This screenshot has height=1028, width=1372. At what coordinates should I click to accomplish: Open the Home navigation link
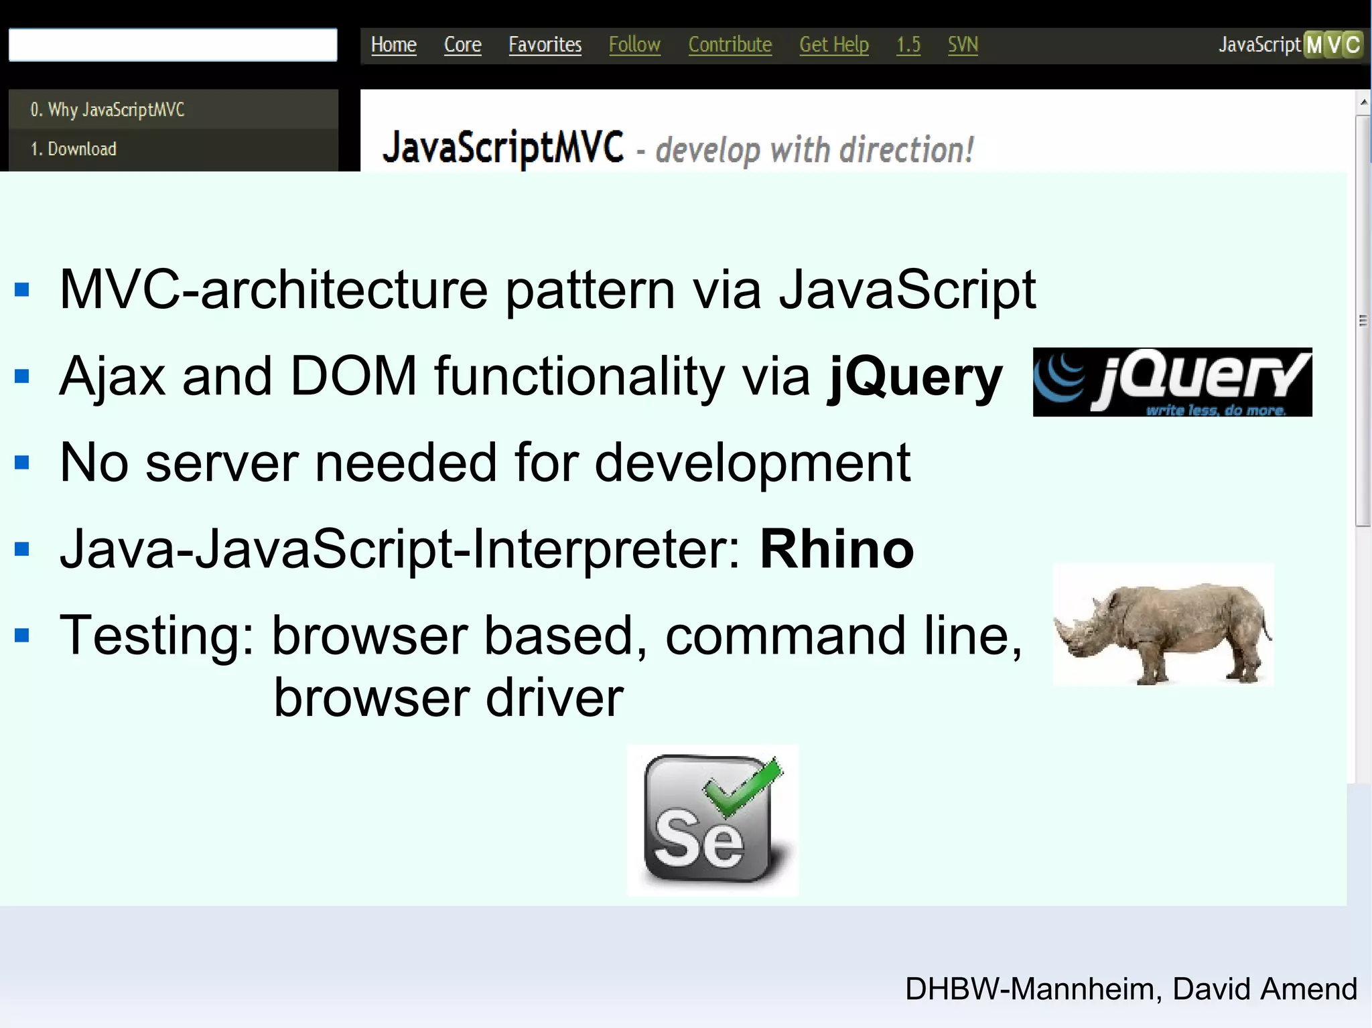pos(393,45)
